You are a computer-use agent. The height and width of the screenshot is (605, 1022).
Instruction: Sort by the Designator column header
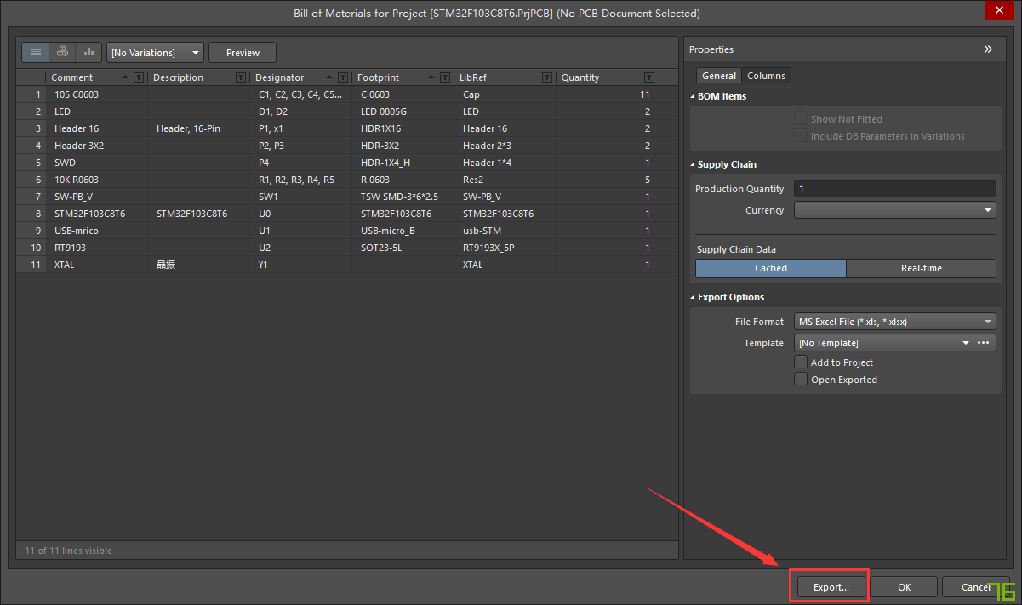click(279, 77)
